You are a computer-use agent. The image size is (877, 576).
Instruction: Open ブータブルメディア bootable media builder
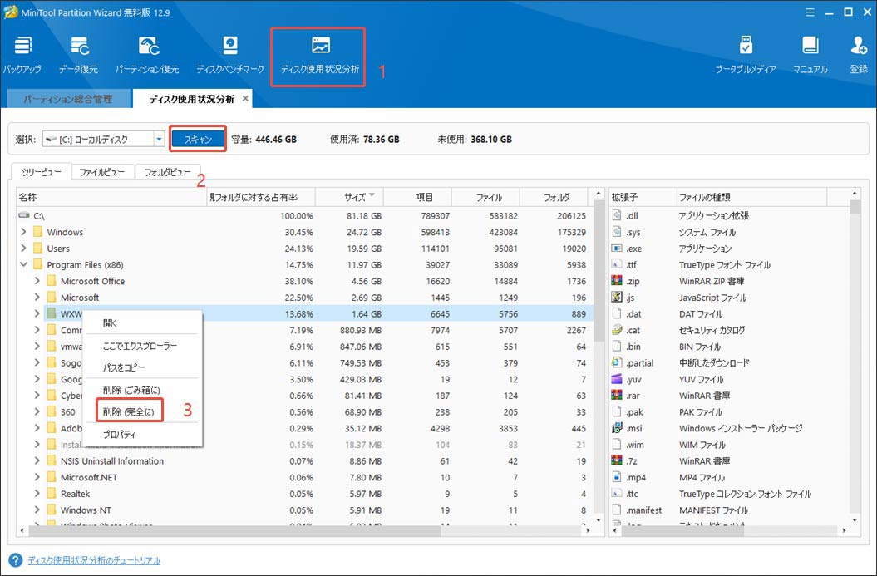(746, 55)
